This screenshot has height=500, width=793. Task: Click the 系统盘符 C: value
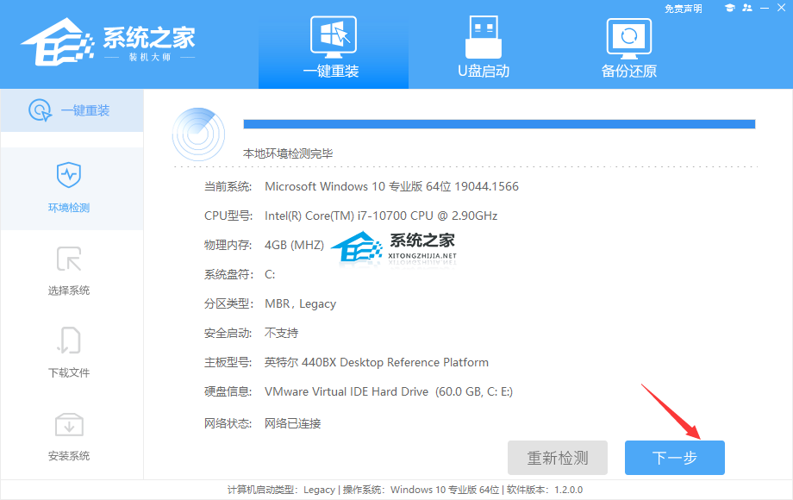(270, 274)
